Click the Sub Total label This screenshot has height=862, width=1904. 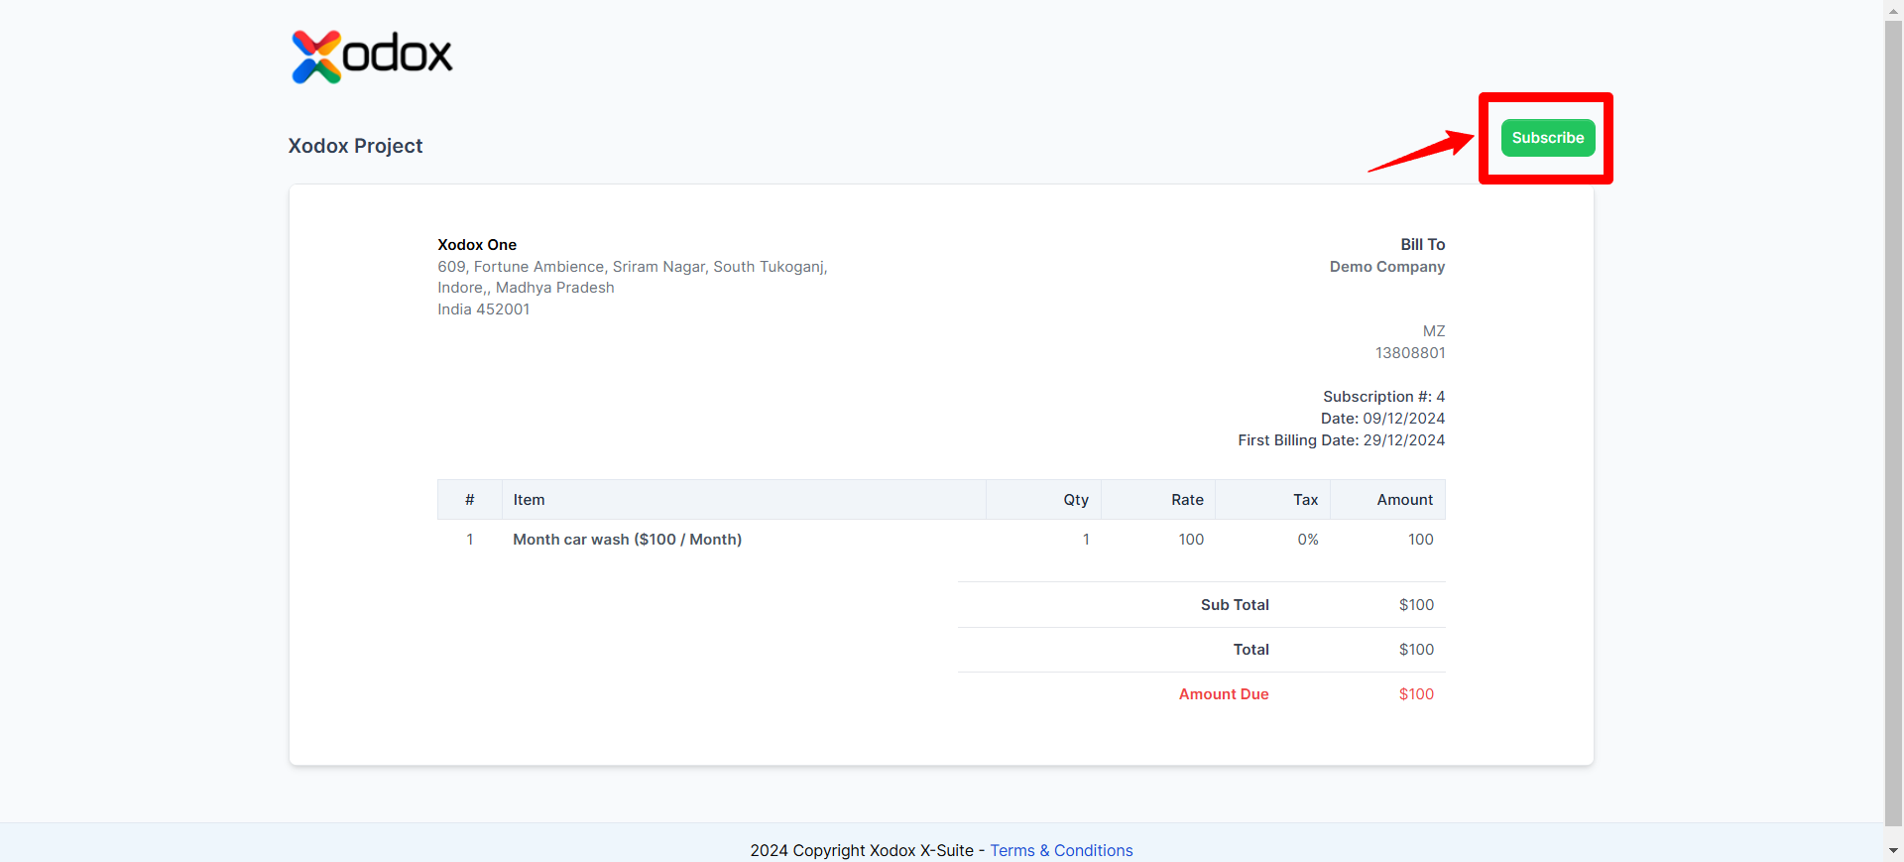(1235, 605)
